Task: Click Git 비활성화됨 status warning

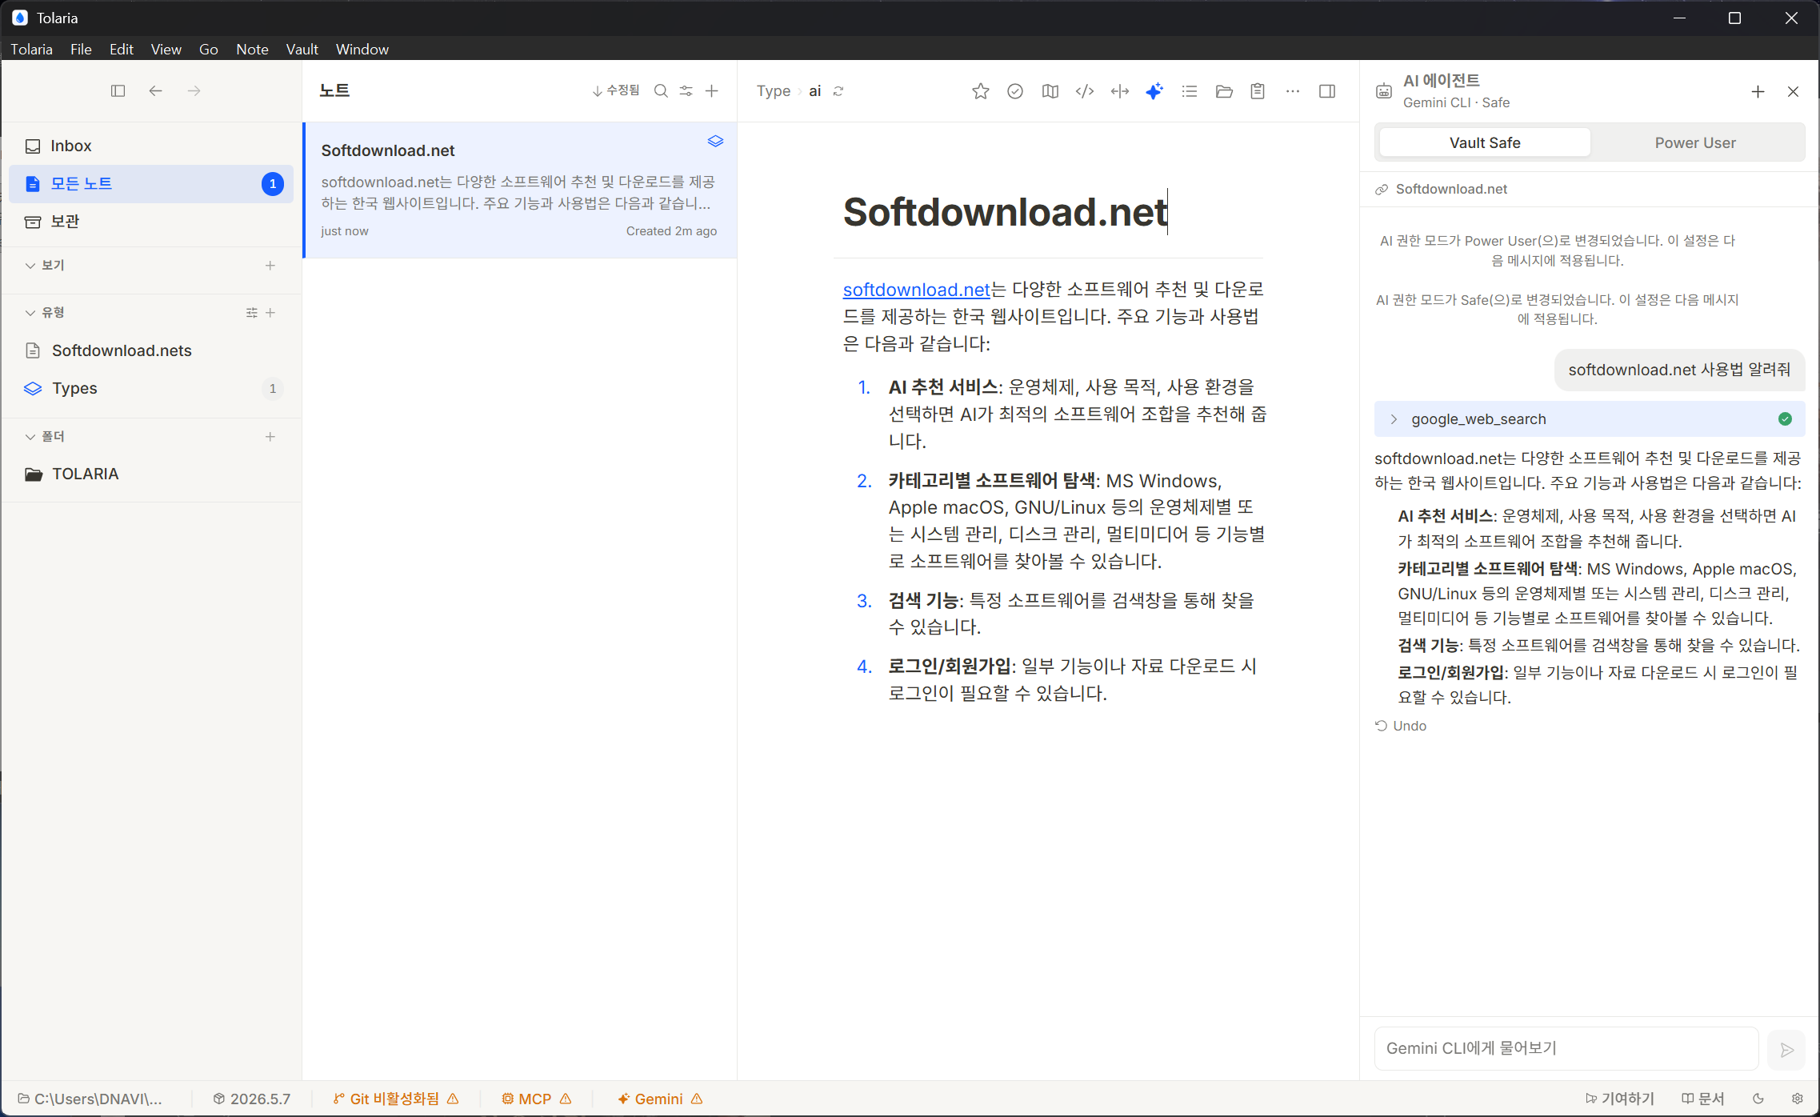Action: [395, 1099]
